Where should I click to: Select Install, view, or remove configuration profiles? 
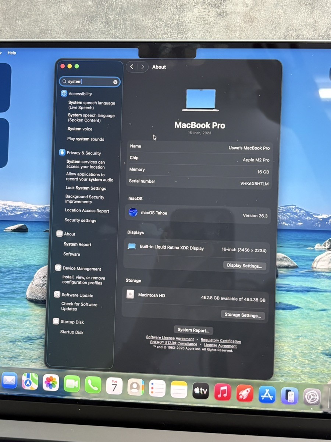pos(83,280)
